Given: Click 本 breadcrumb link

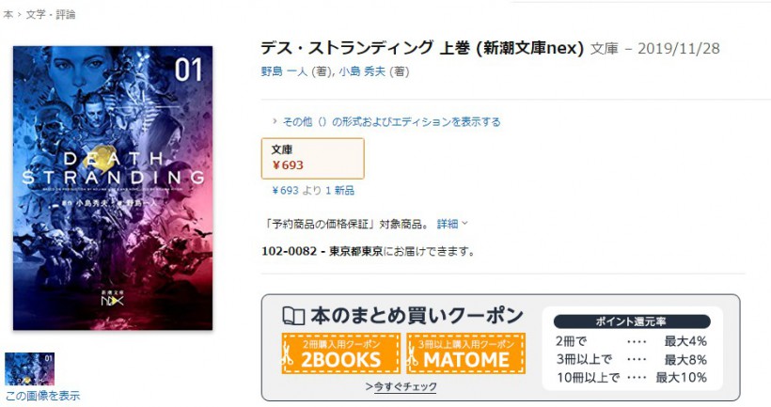Looking at the screenshot, I should click(x=8, y=15).
